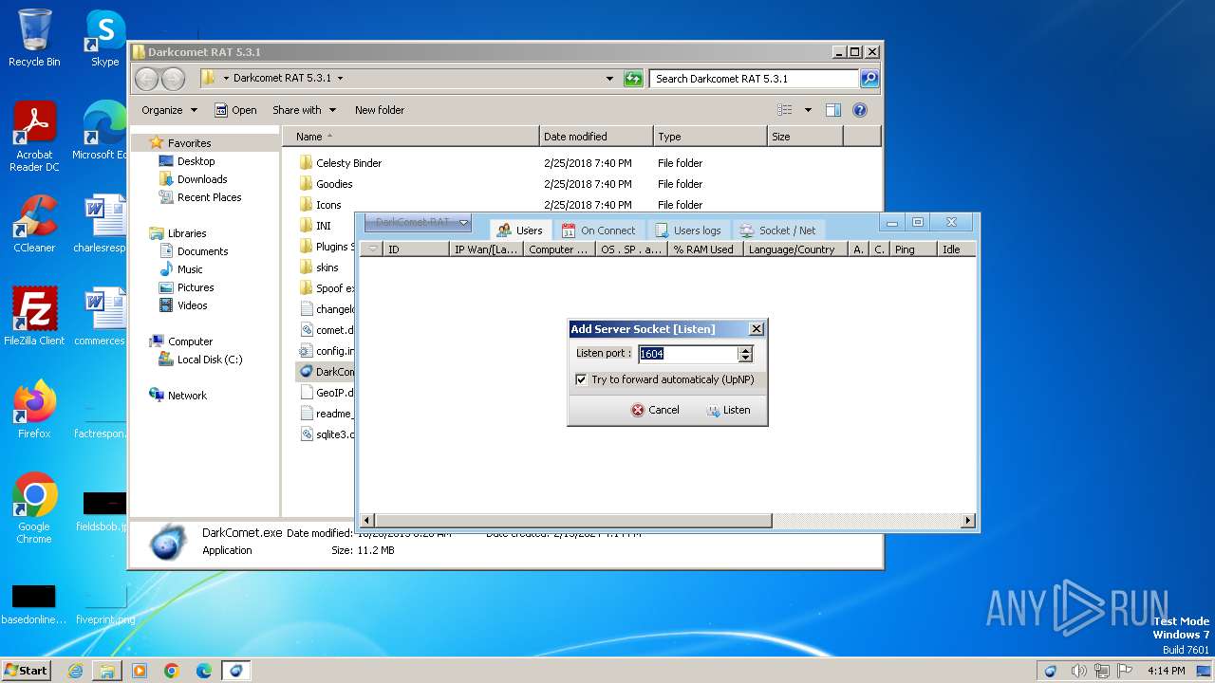The width and height of the screenshot is (1215, 683).
Task: Click the Idle column header
Action: 956,249
